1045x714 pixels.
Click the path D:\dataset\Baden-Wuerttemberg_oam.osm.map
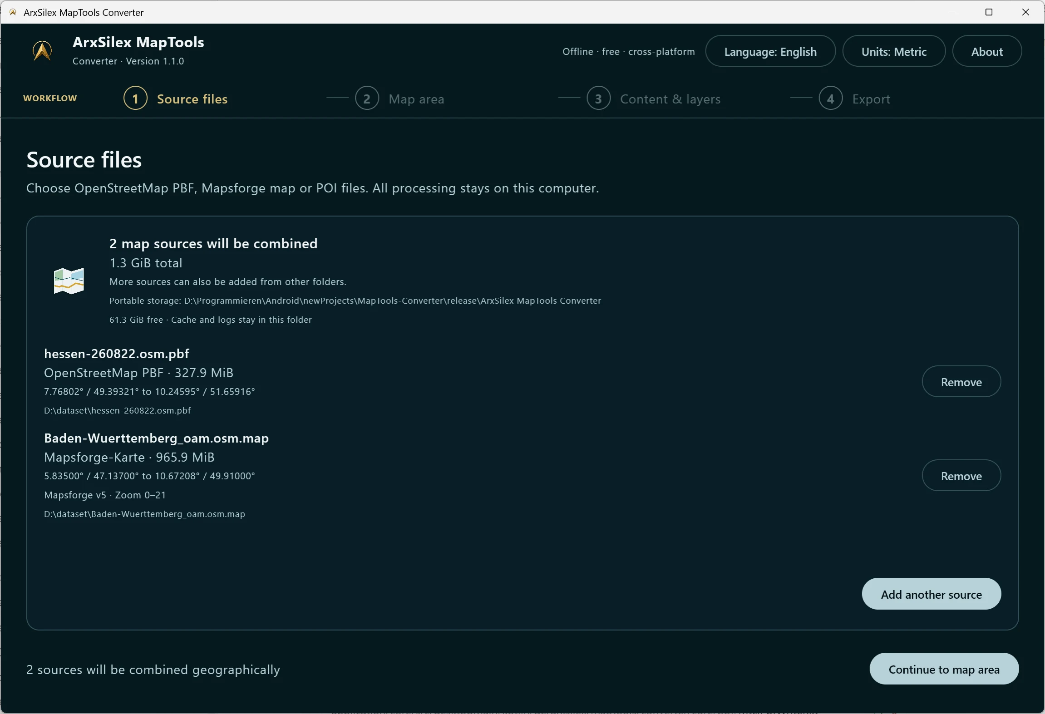144,514
